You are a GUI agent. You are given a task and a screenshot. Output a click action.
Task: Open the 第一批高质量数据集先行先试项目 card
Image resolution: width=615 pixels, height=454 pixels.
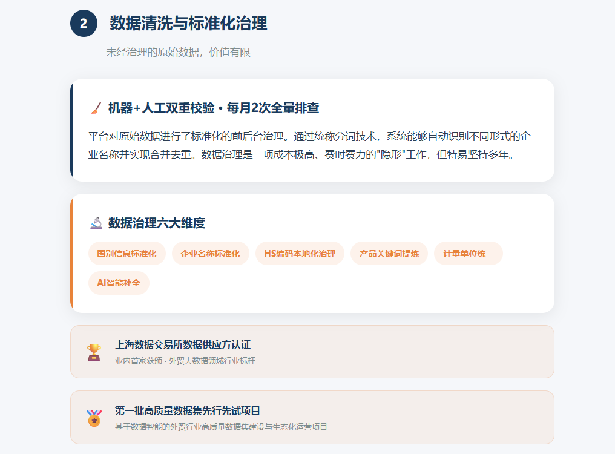click(312, 418)
